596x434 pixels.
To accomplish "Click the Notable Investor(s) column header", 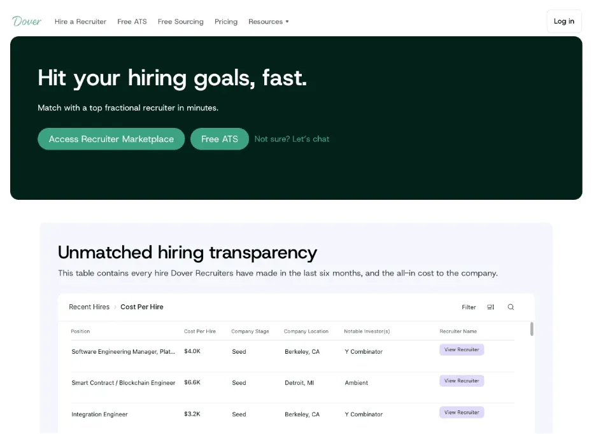I will coord(367,332).
